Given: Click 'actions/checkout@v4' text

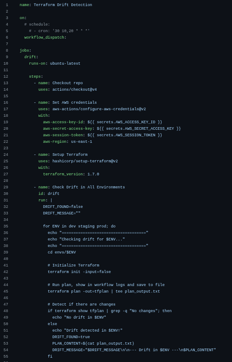Looking at the screenshot, I should point(74,89).
